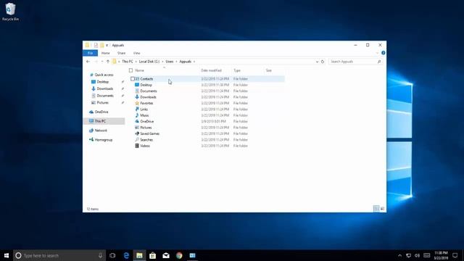This screenshot has width=464, height=261.
Task: Navigate to This PC in address path
Action: coord(128,62)
